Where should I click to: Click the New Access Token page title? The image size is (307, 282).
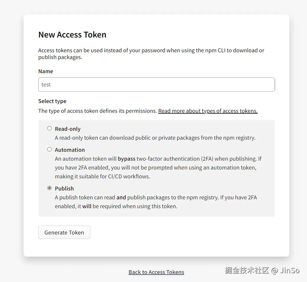pos(72,35)
